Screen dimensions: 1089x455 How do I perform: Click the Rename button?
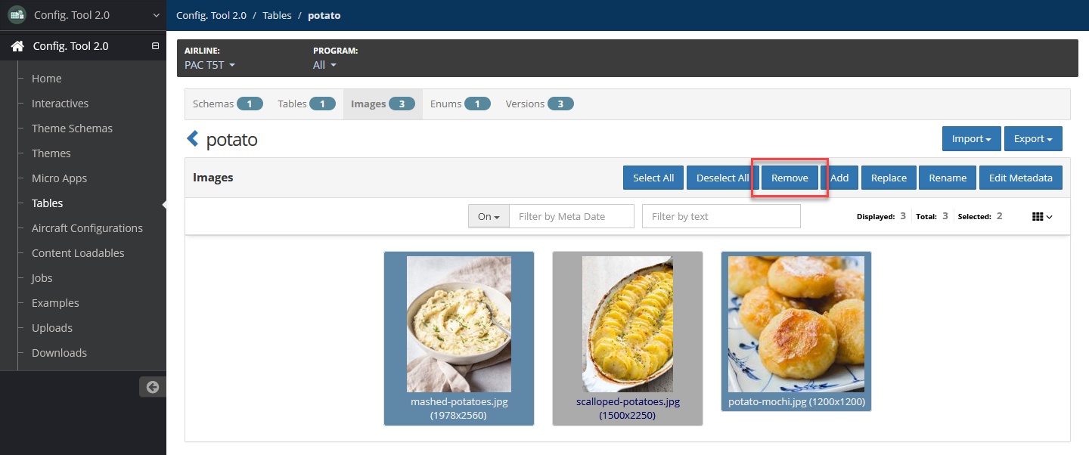(x=948, y=178)
